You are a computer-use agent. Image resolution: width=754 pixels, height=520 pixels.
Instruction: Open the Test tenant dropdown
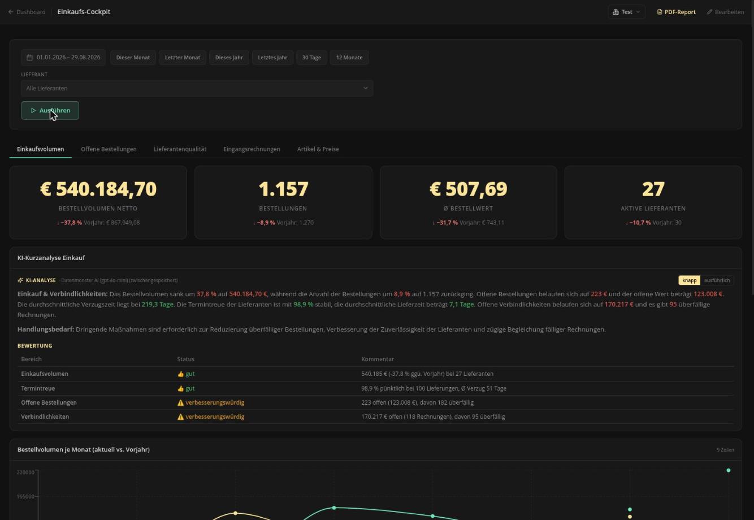[x=626, y=12]
